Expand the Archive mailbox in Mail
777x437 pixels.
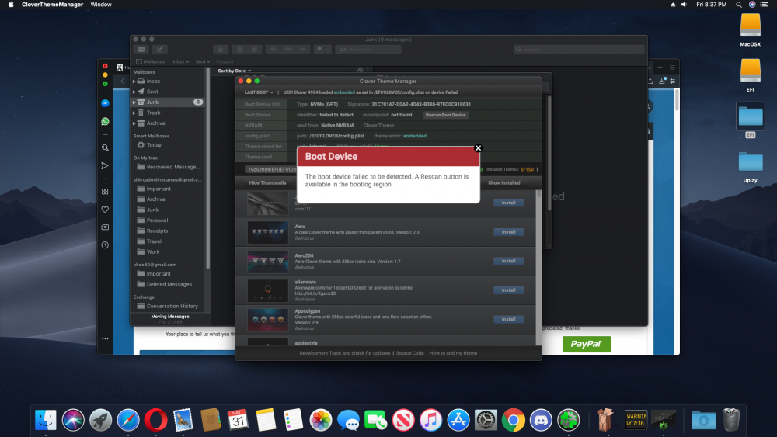coord(134,123)
